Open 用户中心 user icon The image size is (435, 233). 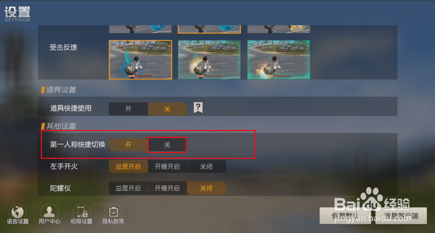point(50,212)
